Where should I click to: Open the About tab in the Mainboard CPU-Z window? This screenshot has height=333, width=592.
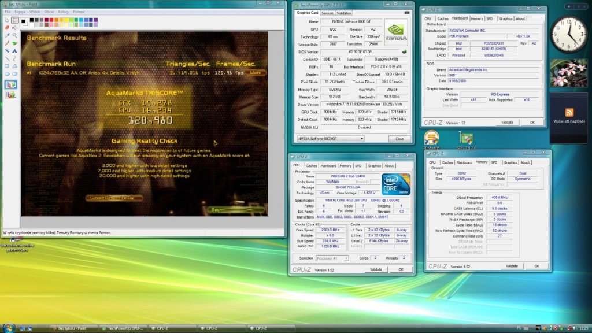coord(520,18)
